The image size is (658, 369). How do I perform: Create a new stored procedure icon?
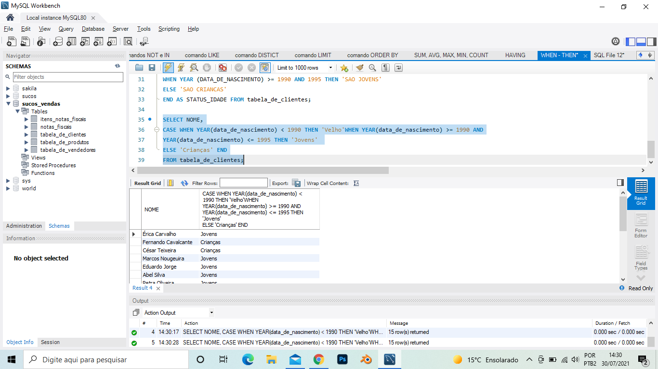pyautogui.click(x=98, y=41)
